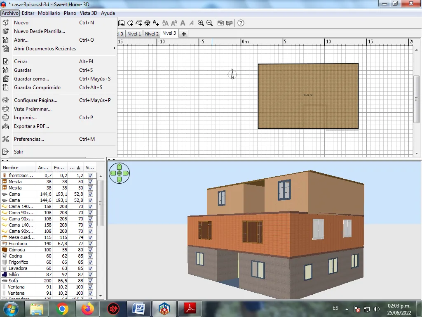
Task: Select Exportar a PDF… menu entry
Action: click(x=59, y=126)
